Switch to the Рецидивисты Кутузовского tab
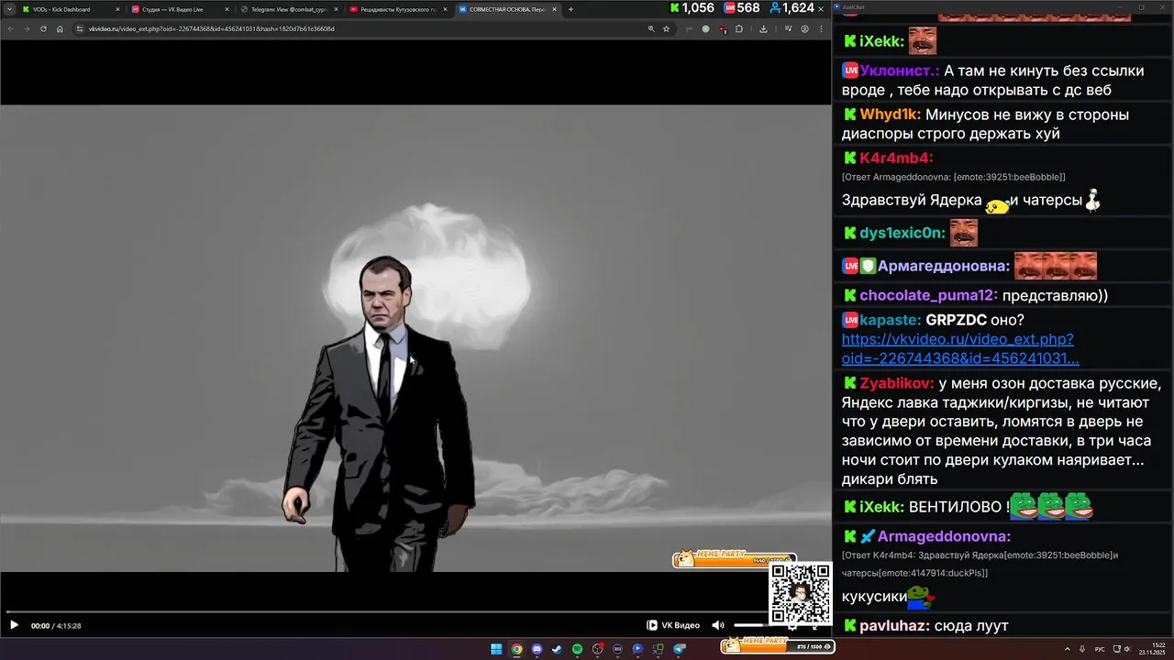 [398, 9]
